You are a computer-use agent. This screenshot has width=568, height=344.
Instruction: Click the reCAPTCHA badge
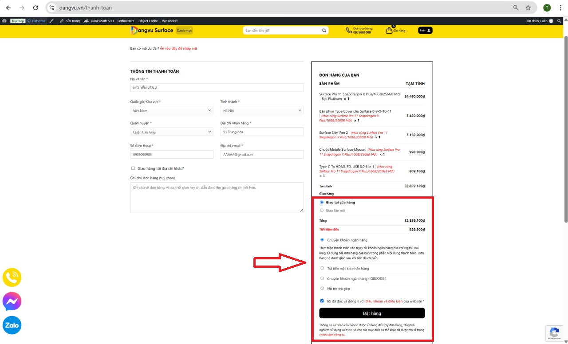tap(554, 333)
